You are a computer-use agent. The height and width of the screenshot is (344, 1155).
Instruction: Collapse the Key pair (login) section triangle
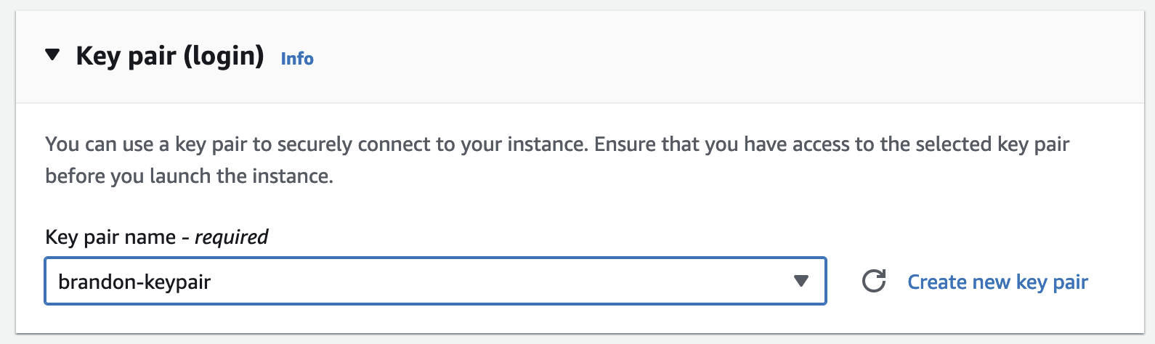pos(52,55)
